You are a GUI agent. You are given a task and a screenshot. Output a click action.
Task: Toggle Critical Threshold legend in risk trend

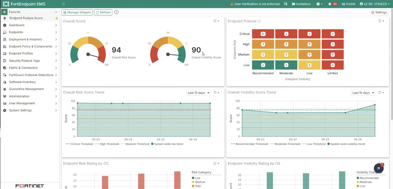tap(80, 144)
